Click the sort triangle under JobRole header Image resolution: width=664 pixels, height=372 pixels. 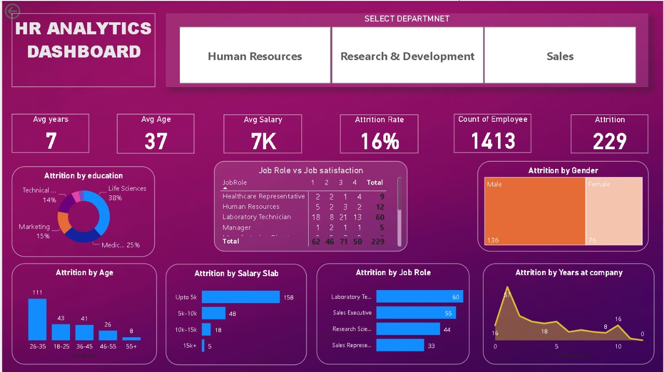tap(225, 188)
